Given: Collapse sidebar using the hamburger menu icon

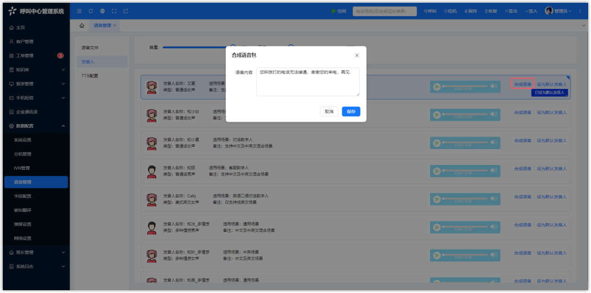Looking at the screenshot, I should [79, 11].
